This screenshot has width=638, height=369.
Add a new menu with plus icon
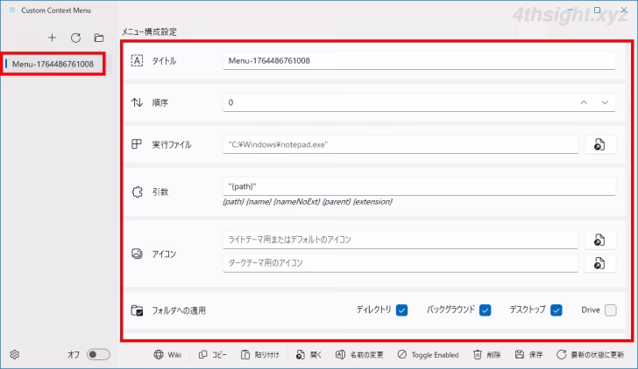(52, 38)
